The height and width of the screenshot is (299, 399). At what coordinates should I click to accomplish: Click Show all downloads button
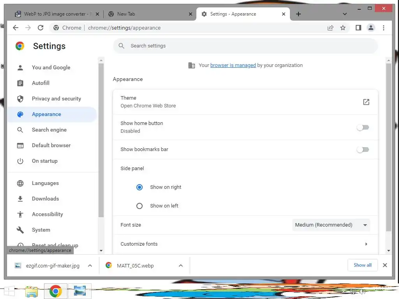point(362,265)
